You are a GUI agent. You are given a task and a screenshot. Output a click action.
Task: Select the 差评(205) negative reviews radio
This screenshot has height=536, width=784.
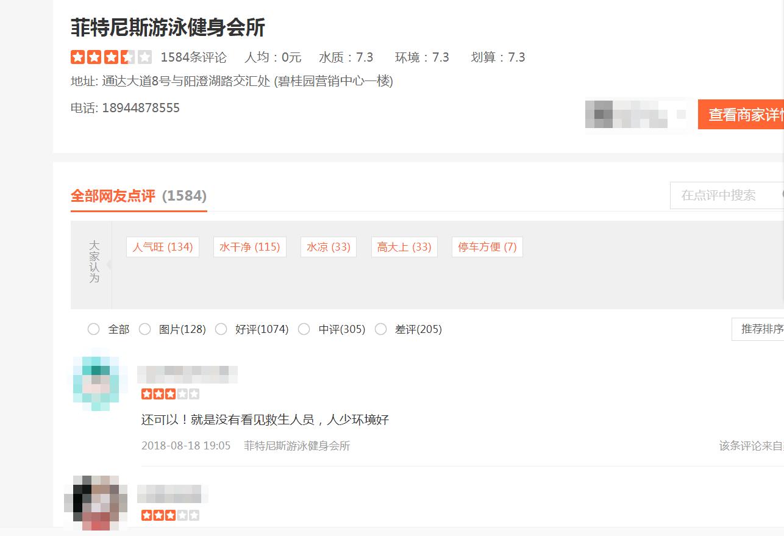click(x=381, y=329)
